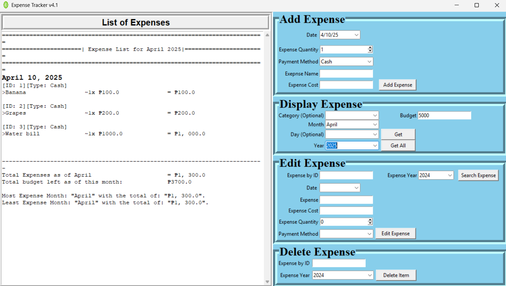Screen dimensions: 506x286
Task: Increase Expense Quantity in Edit Expense section
Action: click(370, 220)
